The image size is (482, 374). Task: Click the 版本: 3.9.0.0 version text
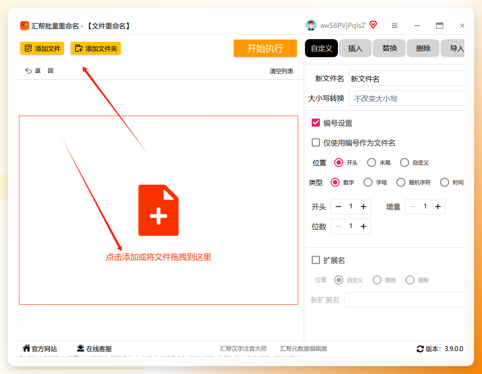click(x=444, y=349)
